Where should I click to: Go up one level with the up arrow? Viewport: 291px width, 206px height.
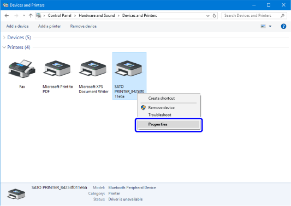pos(31,16)
